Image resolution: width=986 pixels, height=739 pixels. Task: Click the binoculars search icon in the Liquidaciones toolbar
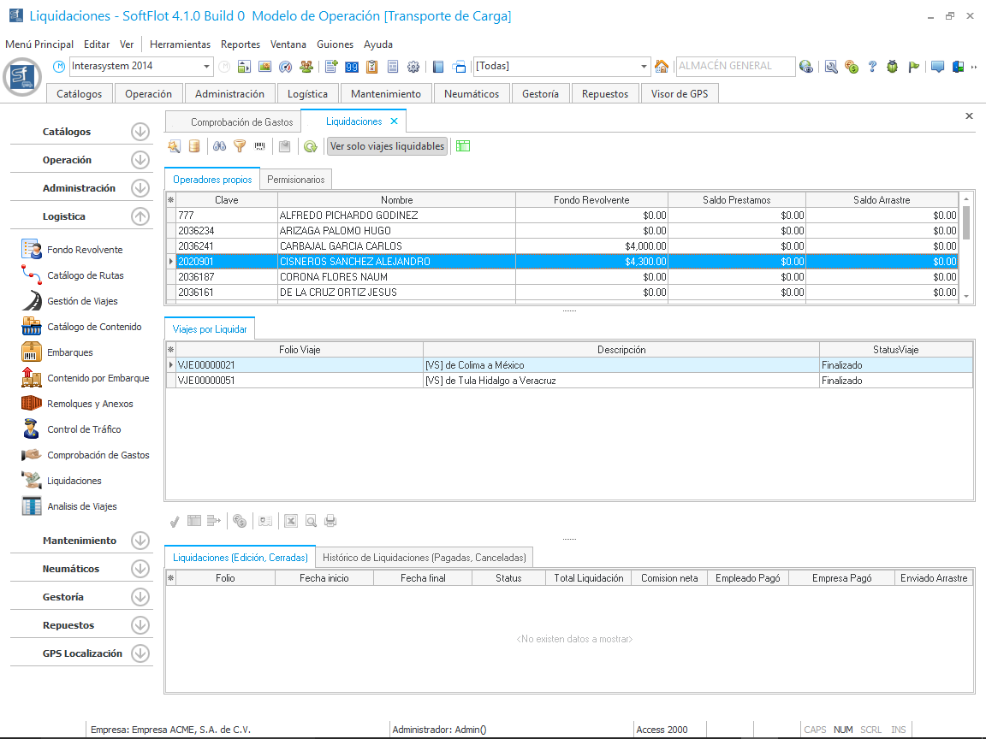(x=219, y=146)
